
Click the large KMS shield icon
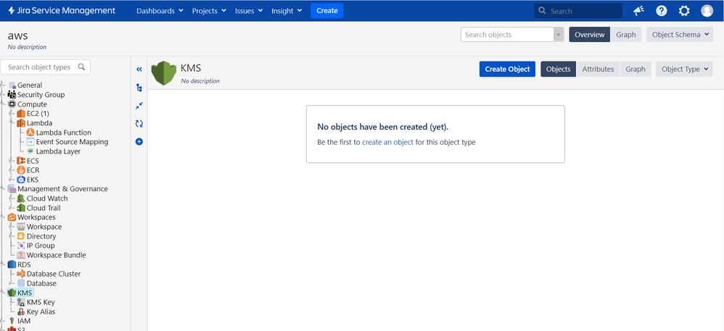click(x=164, y=73)
